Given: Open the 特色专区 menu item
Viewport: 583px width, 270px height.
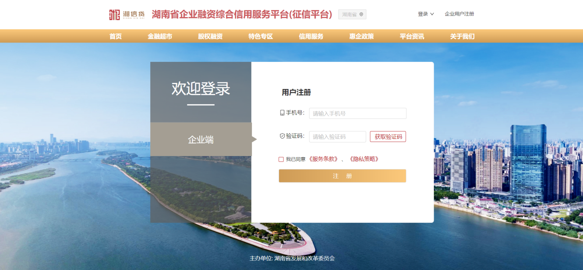Looking at the screenshot, I should (x=261, y=36).
